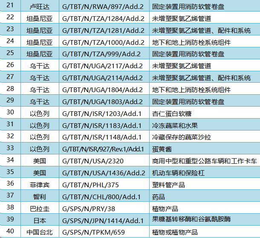
Task: Click product cell 冷藏保存的蔬菜沙拉
Action: tap(205, 136)
